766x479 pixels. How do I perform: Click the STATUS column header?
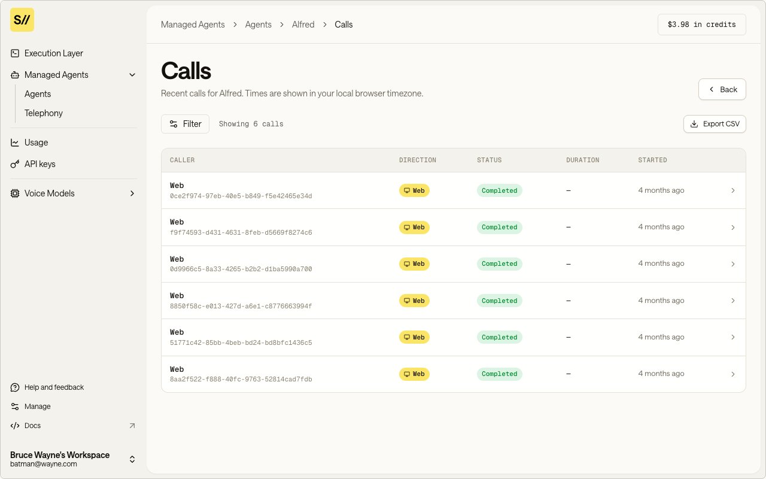point(490,160)
